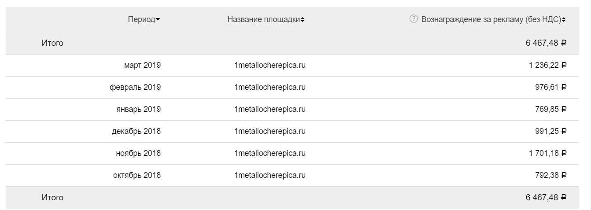
Task: Sort by Период column arrow
Action: click(158, 19)
